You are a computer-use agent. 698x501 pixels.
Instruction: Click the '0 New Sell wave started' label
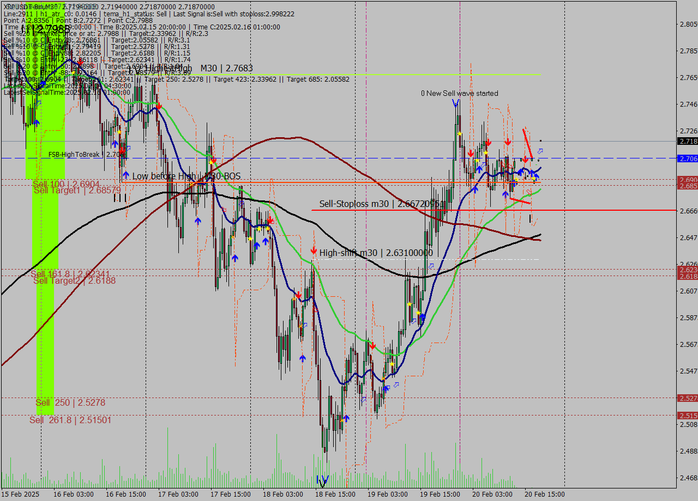coord(459,93)
